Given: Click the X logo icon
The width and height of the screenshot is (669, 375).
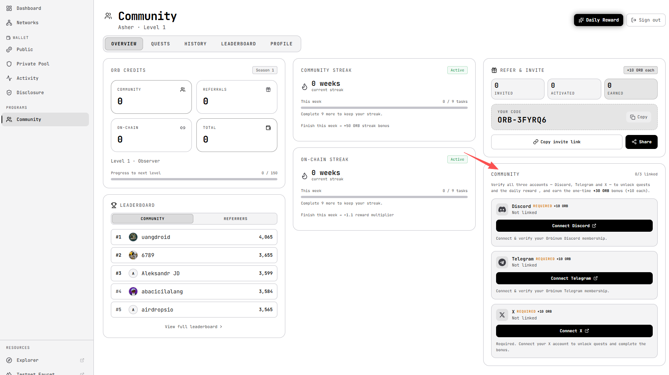Looking at the screenshot, I should click(502, 315).
